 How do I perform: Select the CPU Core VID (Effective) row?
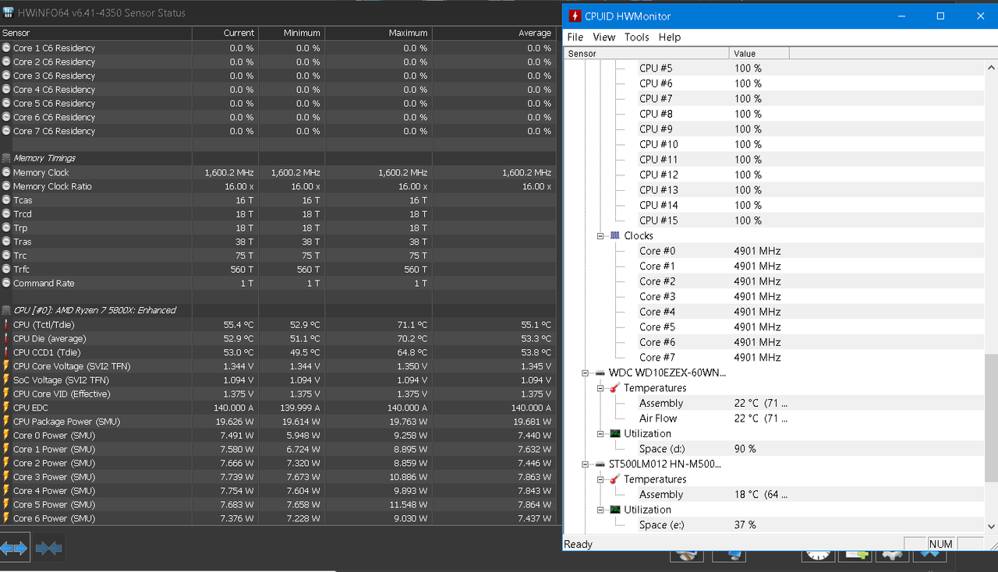(278, 394)
